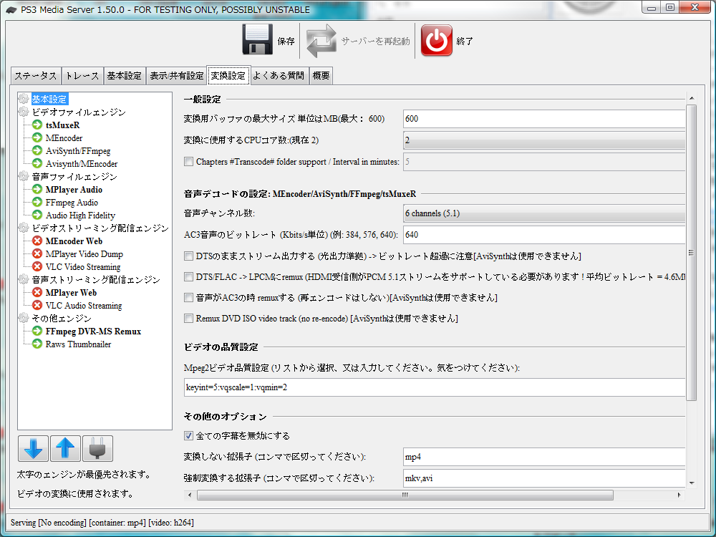Click green icon beside Raws Thumbnailer
Viewport: 716px width, 537px height.
(37, 344)
